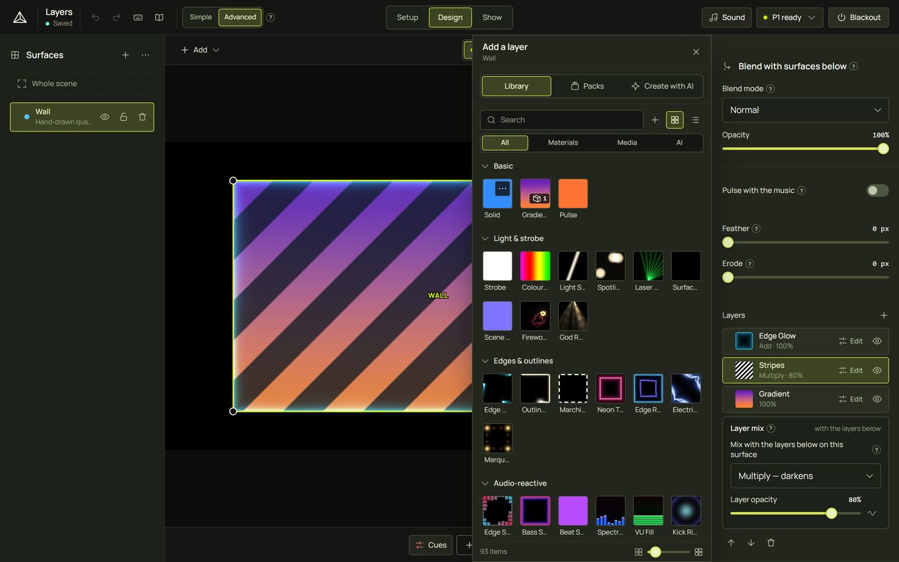The height and width of the screenshot is (562, 899).
Task: Expand the Add dropdown menu
Action: pyautogui.click(x=200, y=50)
